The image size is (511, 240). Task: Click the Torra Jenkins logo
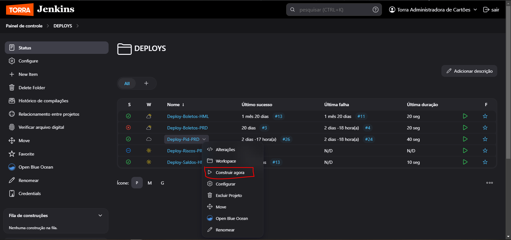40,10
